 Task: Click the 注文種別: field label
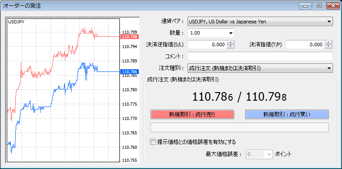[171, 68]
